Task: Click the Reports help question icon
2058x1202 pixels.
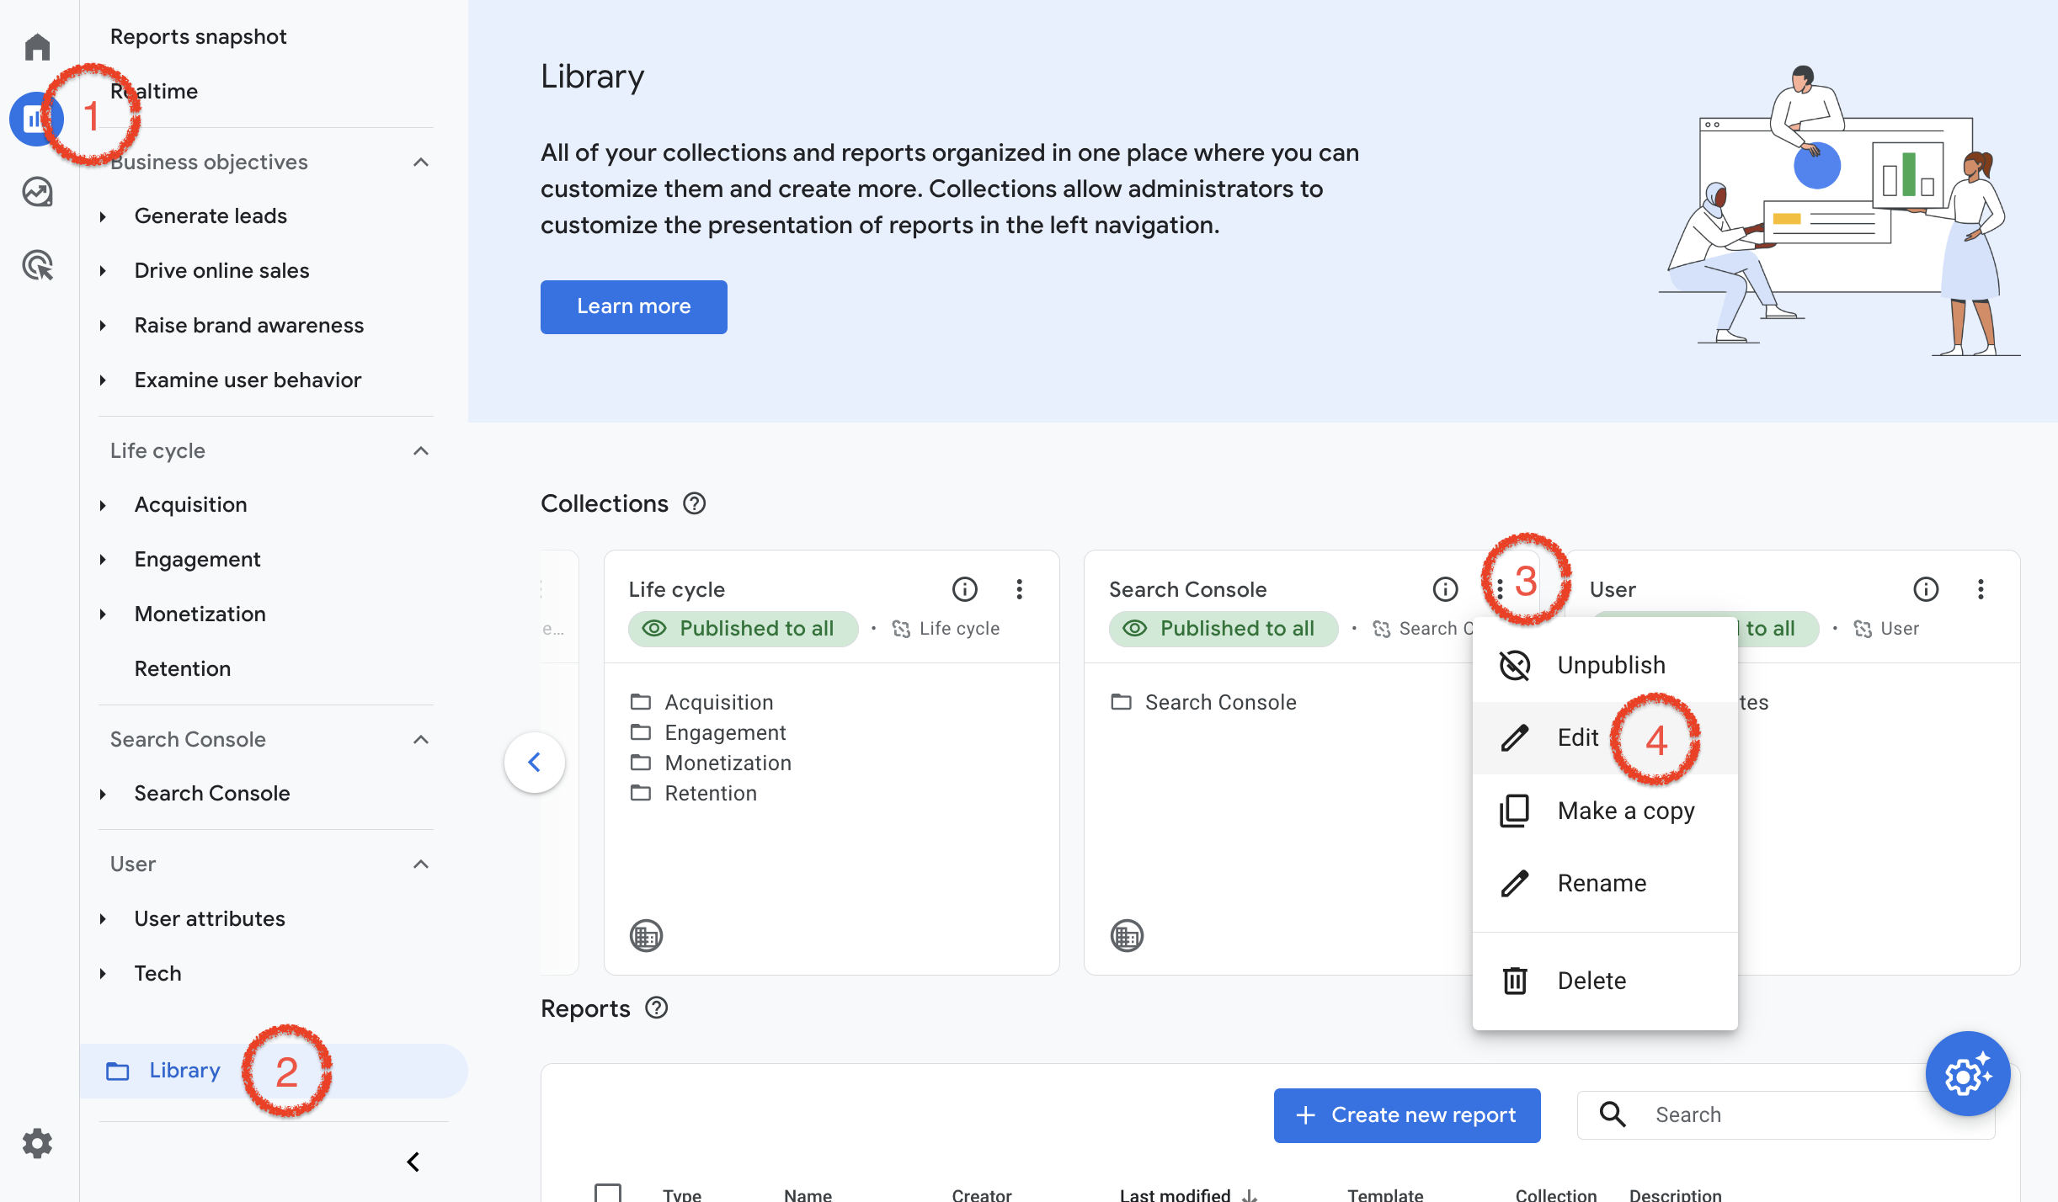Action: 656,1008
